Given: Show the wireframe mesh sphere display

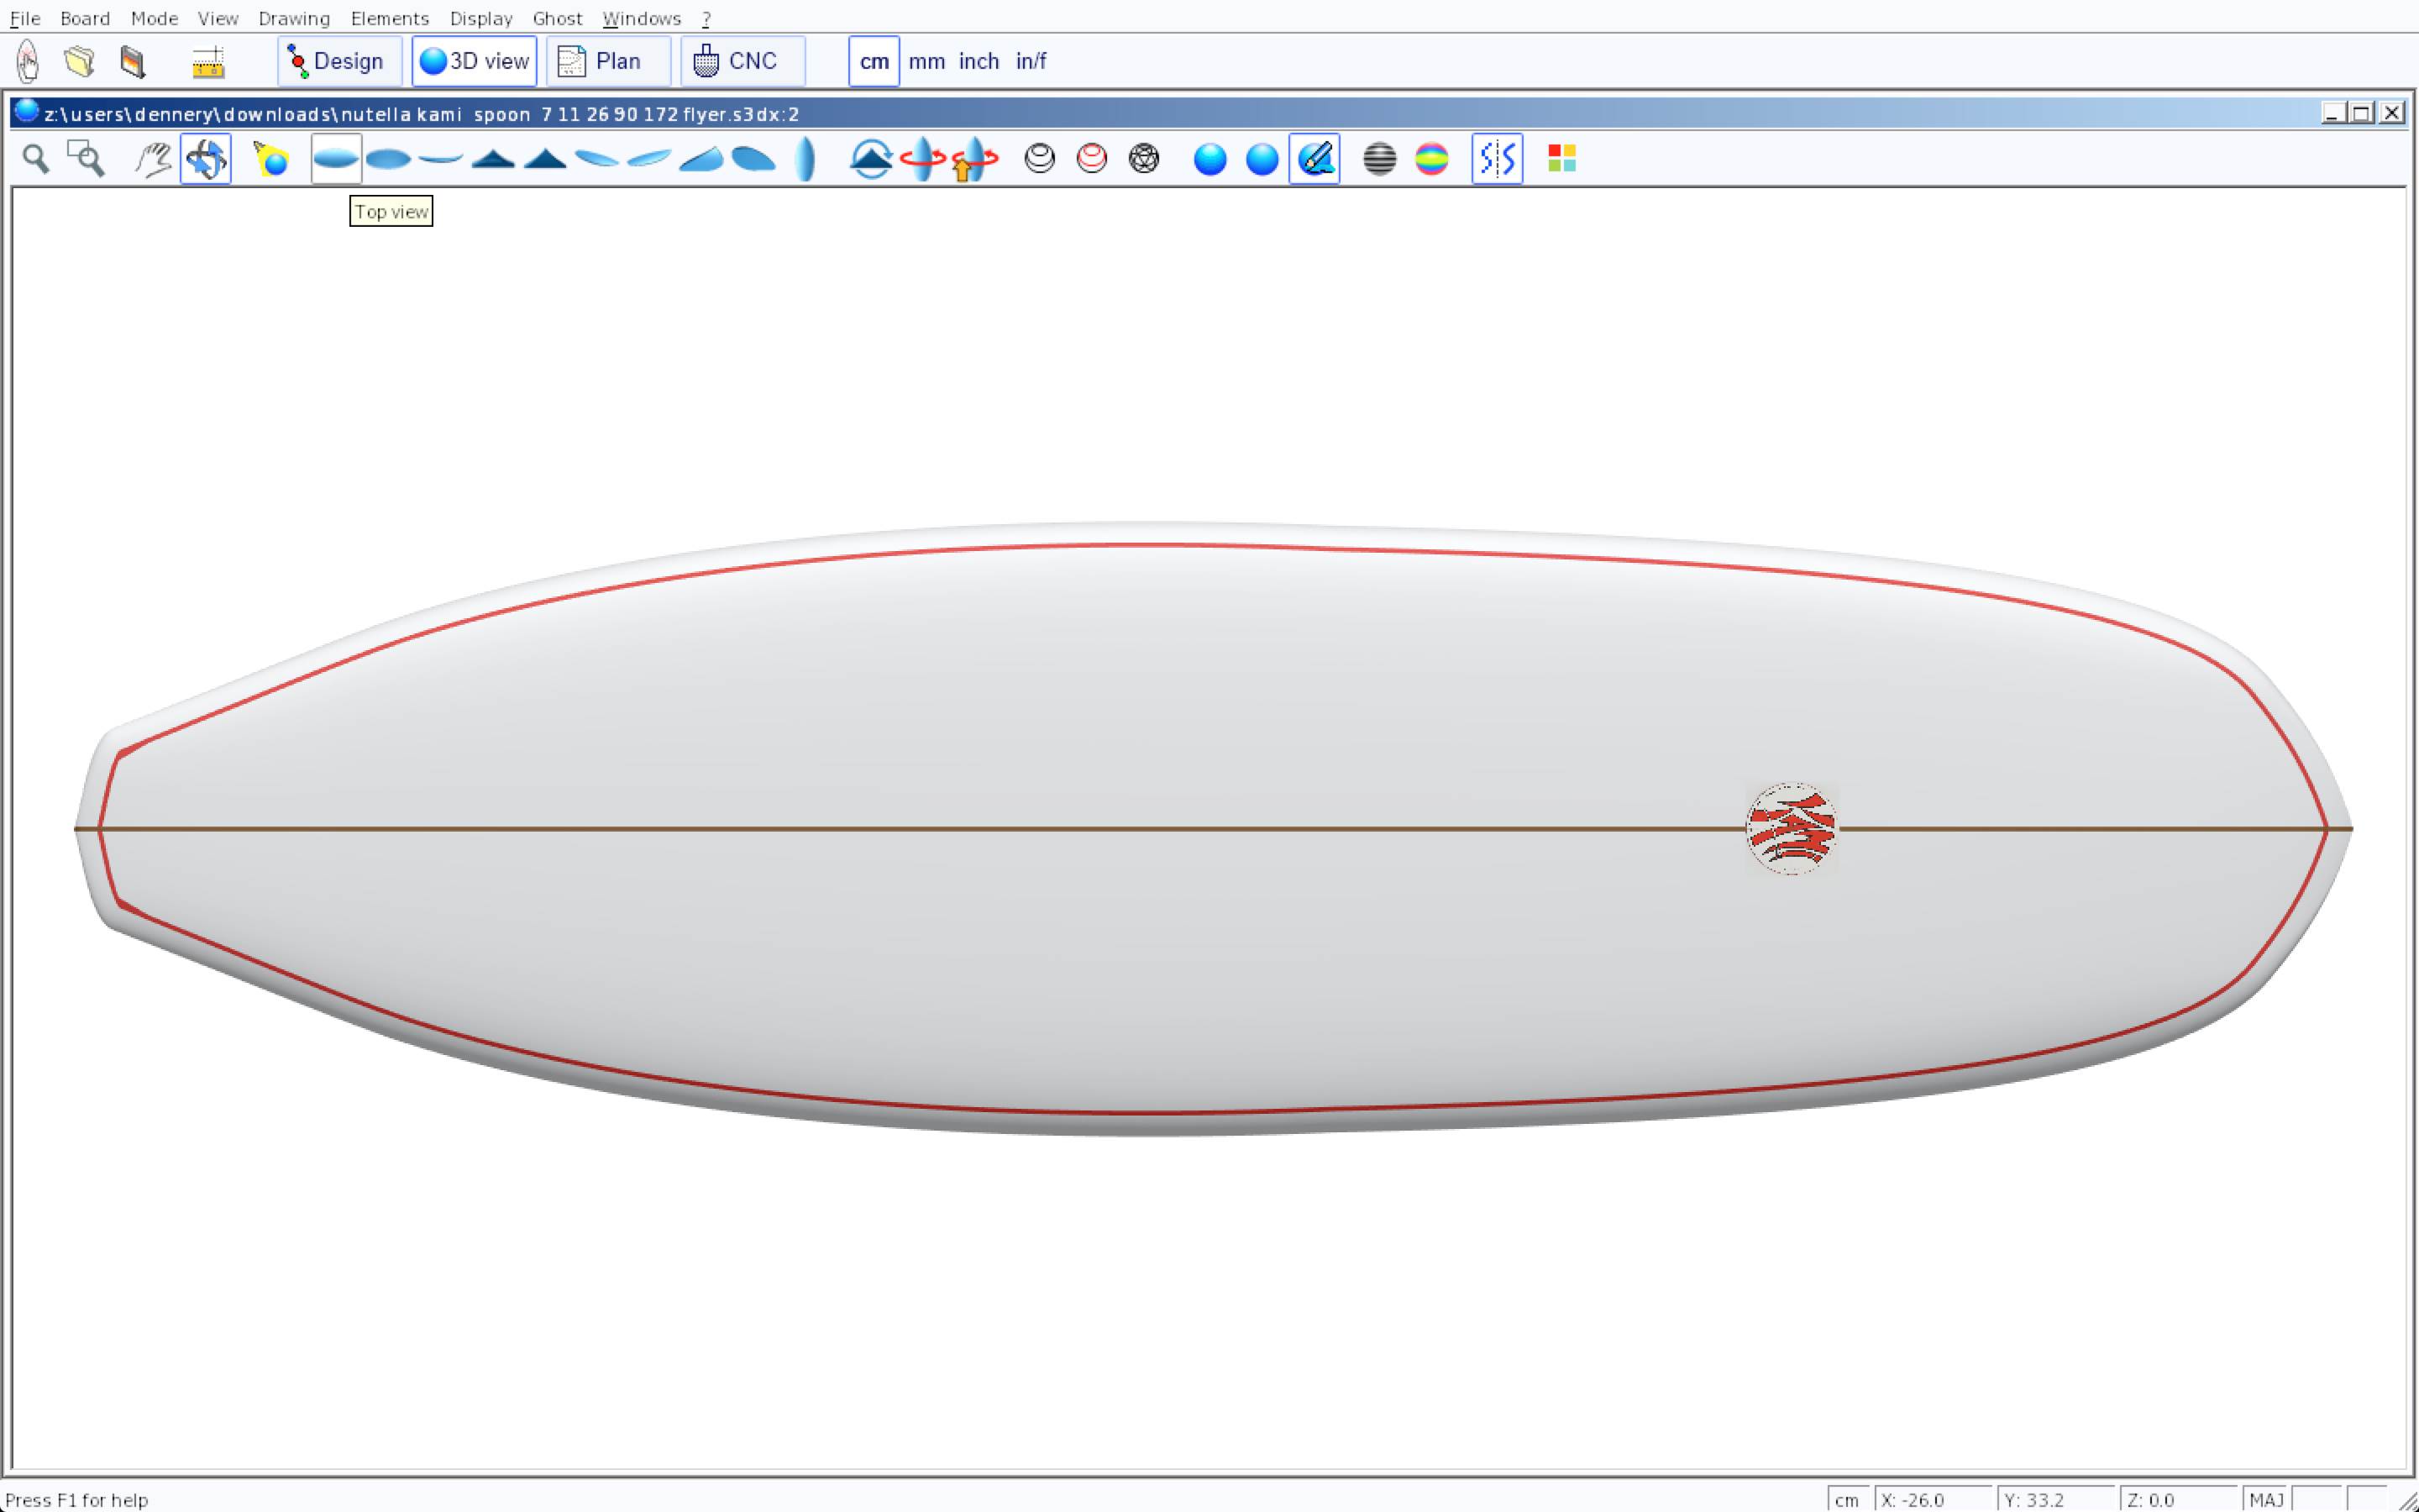Looking at the screenshot, I should 1143,159.
